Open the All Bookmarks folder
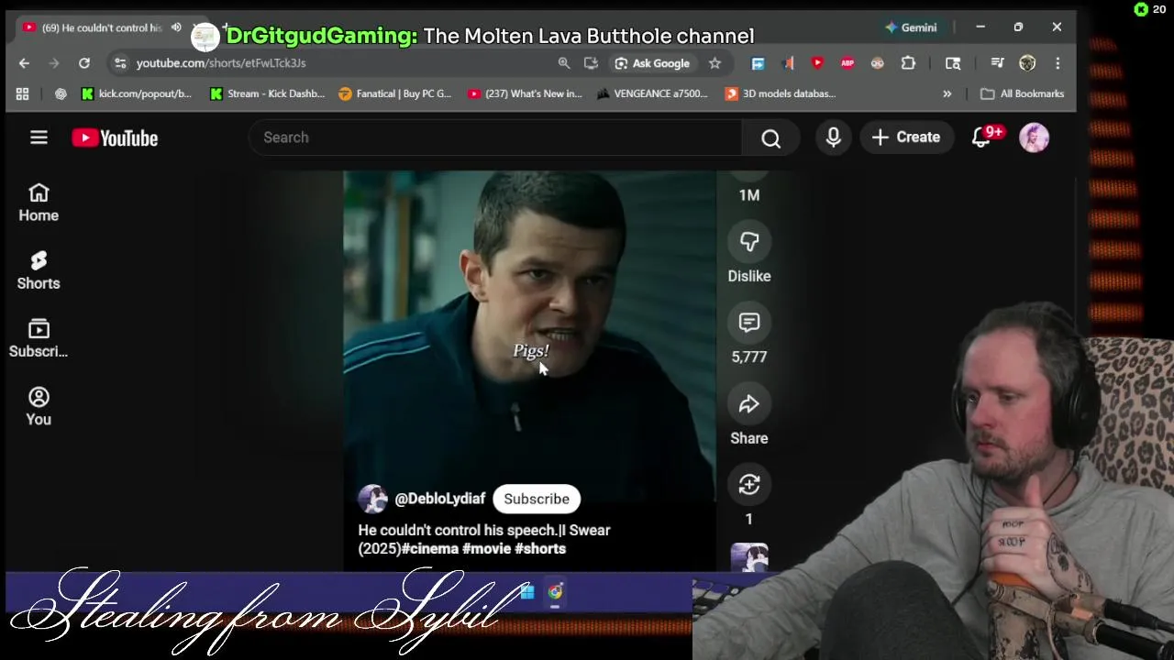 pyautogui.click(x=1022, y=93)
